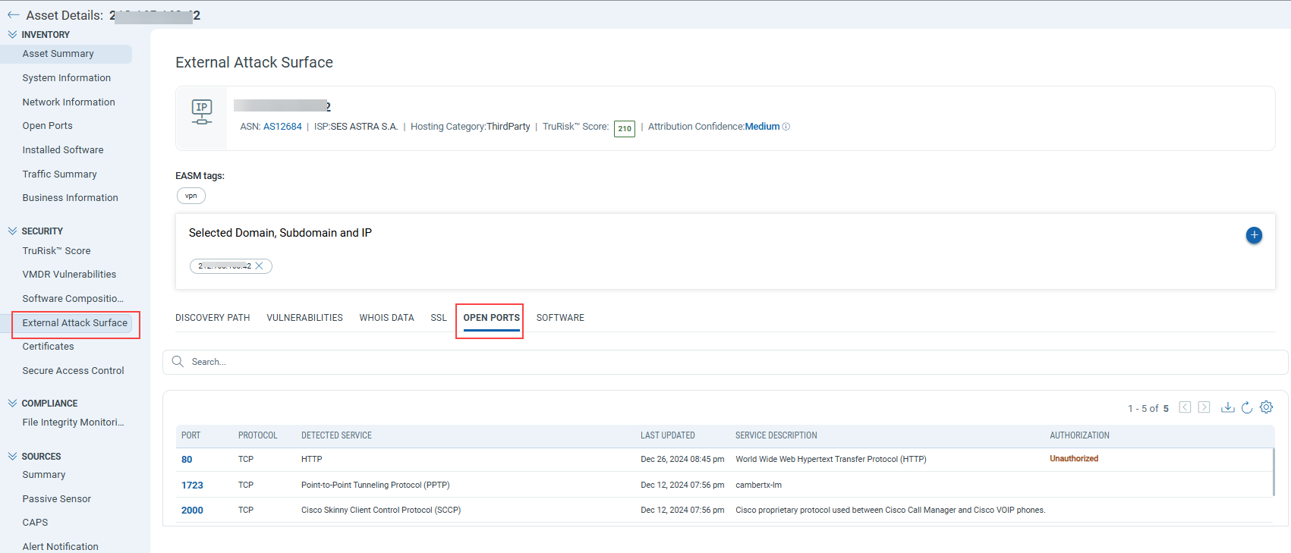Refresh the open ports table

click(1247, 408)
